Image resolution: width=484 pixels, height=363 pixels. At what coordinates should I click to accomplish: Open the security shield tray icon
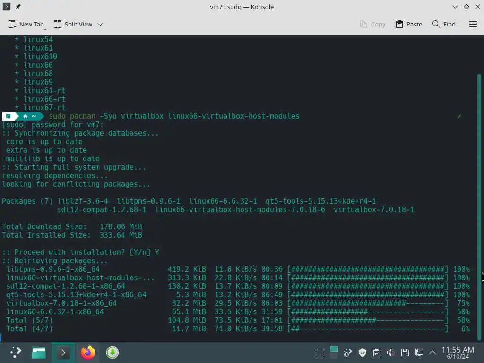(362, 353)
